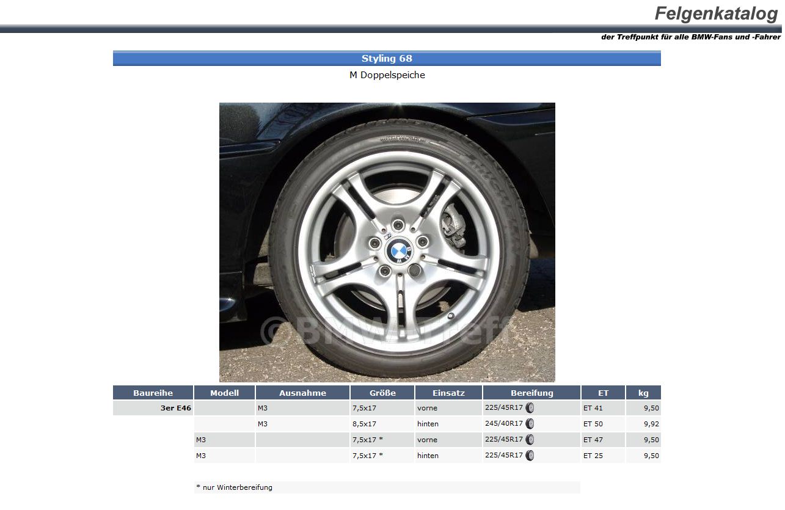
Task: Click the 245/40R17 tire size text
Action: [504, 423]
